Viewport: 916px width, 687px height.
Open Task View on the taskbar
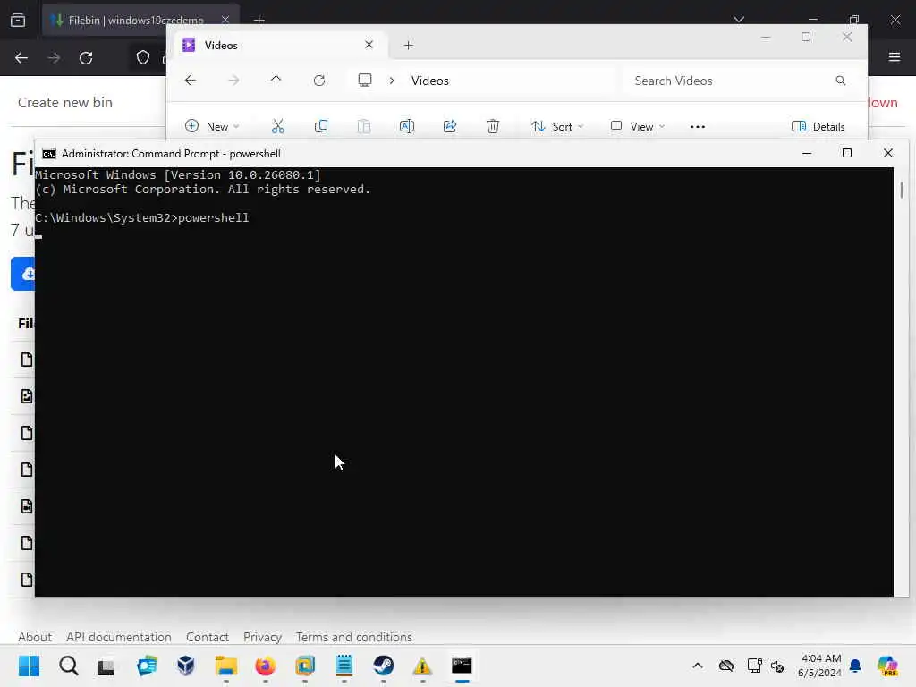coord(106,666)
